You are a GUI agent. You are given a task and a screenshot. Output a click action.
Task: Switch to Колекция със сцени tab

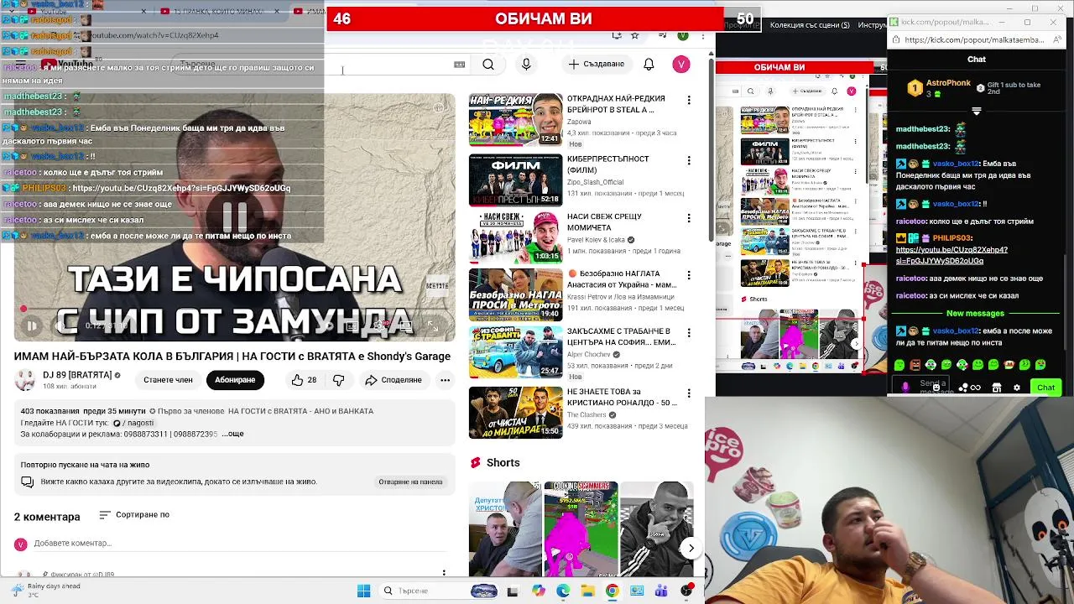pos(810,25)
